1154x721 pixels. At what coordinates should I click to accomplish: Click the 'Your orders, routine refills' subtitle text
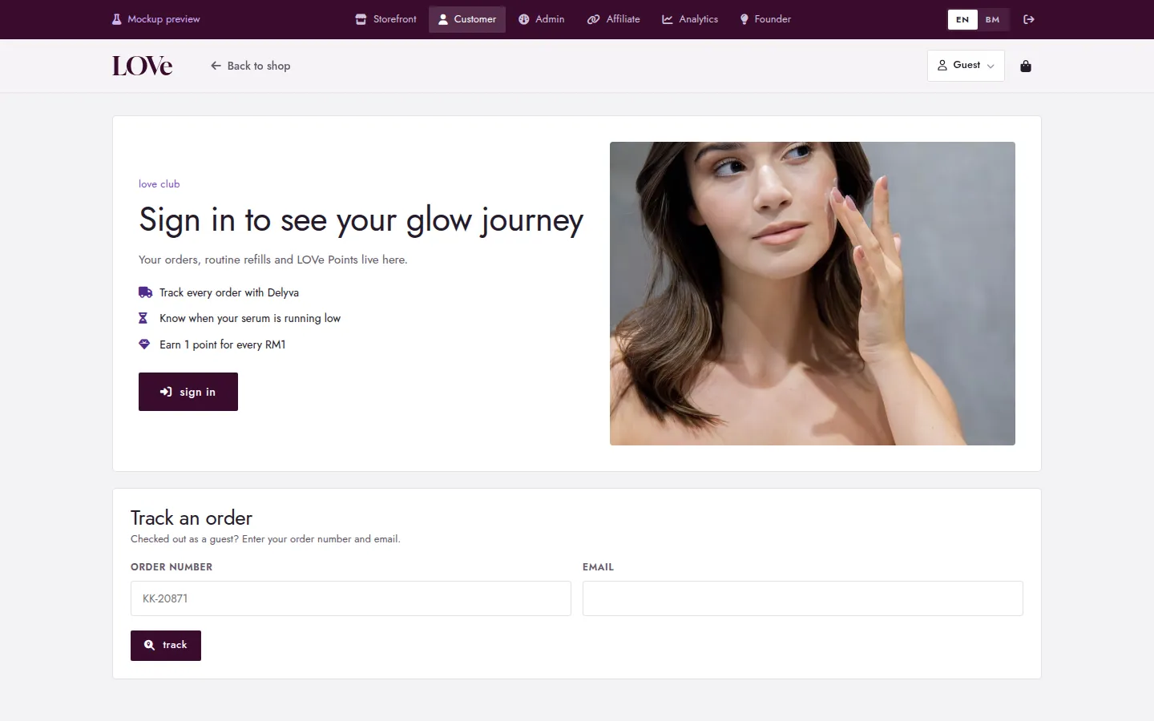[273, 260]
